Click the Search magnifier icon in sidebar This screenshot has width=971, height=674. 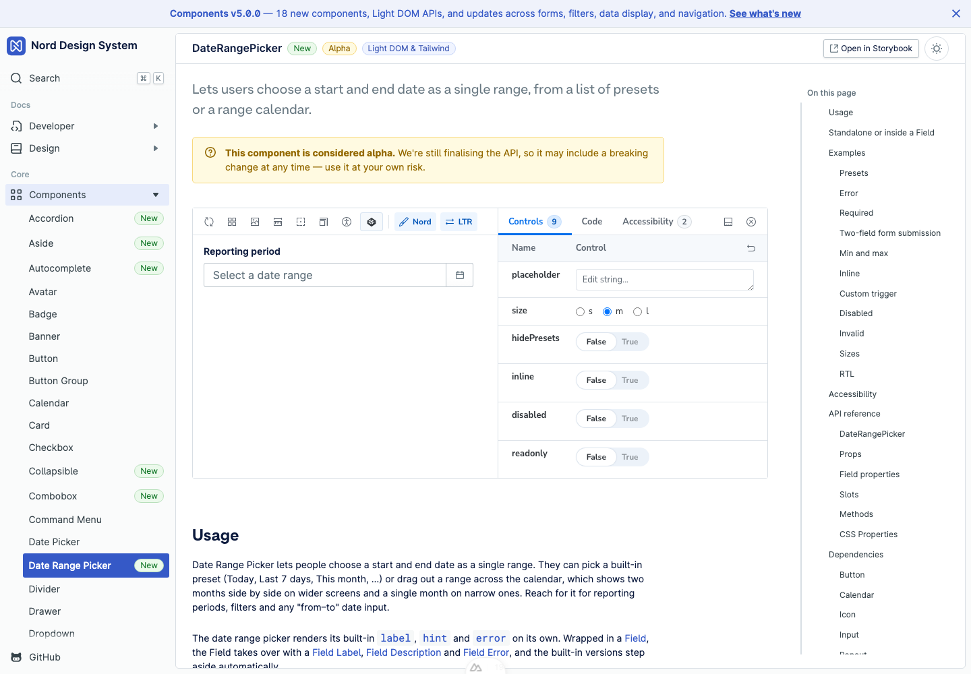pos(16,78)
